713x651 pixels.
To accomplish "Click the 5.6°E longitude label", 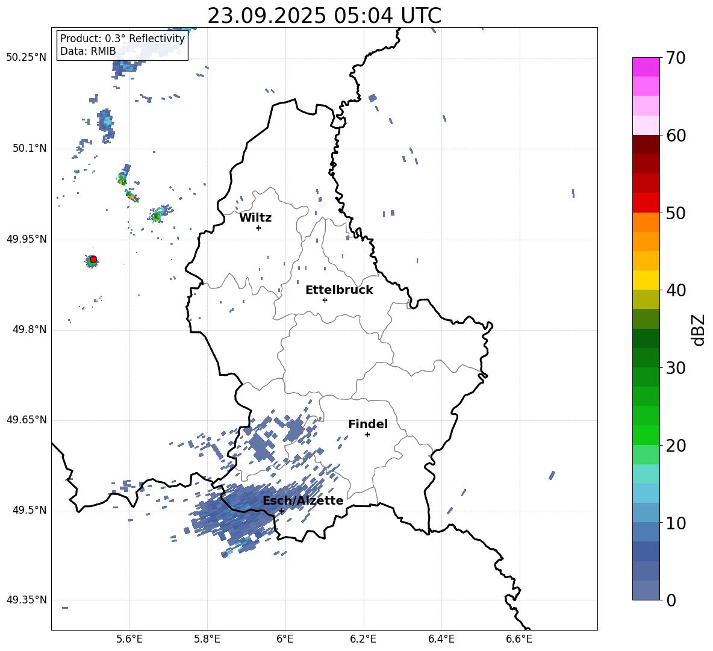I will [x=129, y=639].
